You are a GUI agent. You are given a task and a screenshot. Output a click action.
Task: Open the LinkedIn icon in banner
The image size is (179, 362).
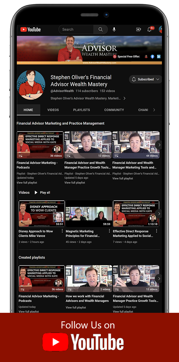click(x=159, y=57)
